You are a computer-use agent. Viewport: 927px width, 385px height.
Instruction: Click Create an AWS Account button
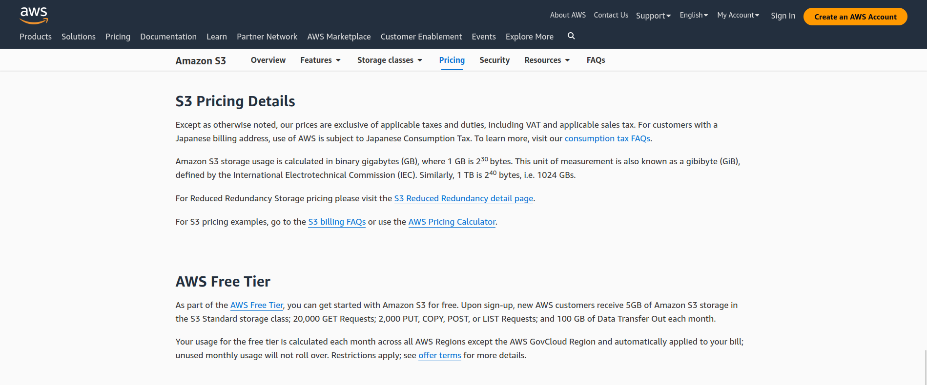pos(855,17)
